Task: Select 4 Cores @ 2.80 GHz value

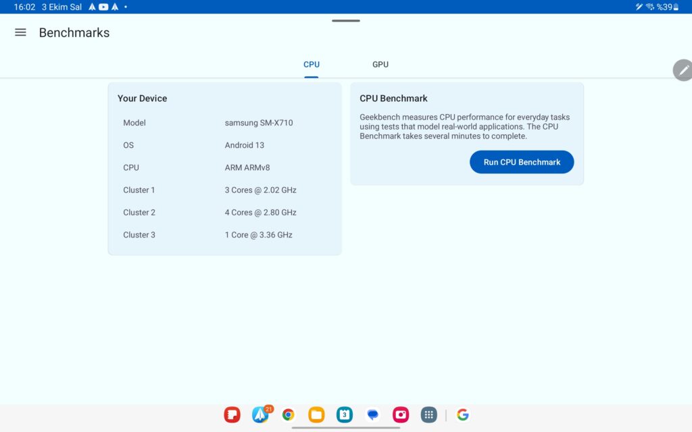Action: click(x=260, y=213)
